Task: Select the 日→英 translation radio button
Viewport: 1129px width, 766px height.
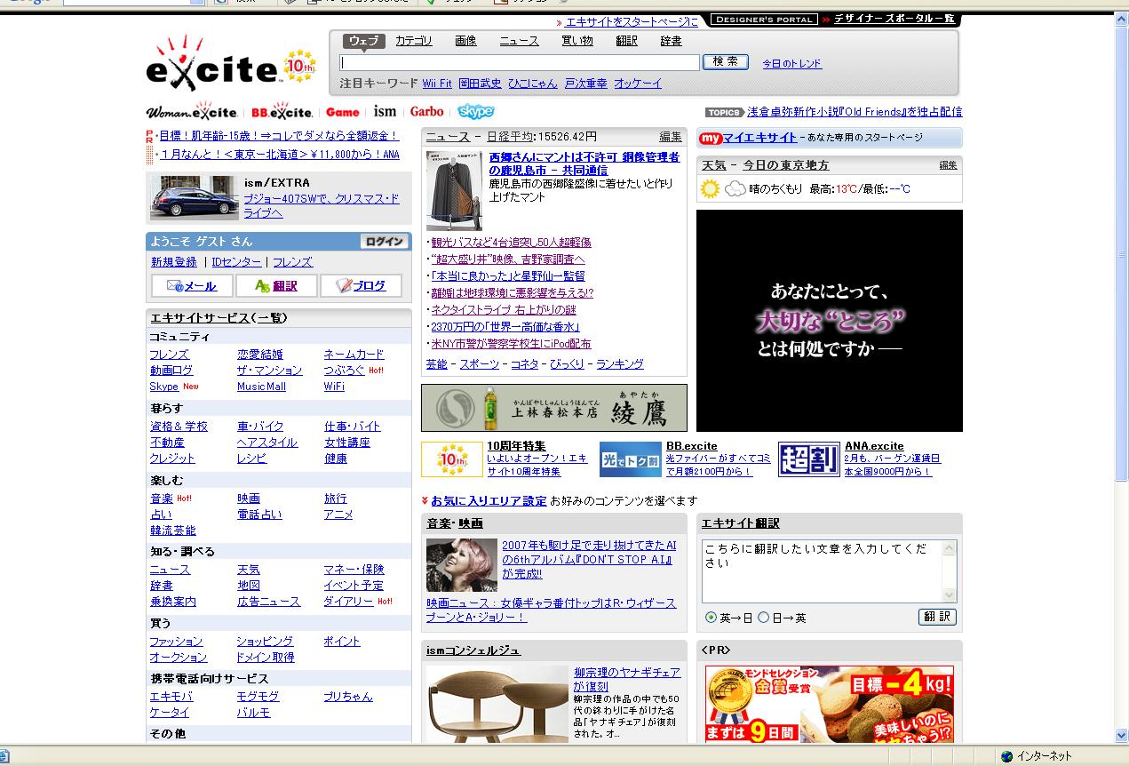Action: tap(763, 617)
